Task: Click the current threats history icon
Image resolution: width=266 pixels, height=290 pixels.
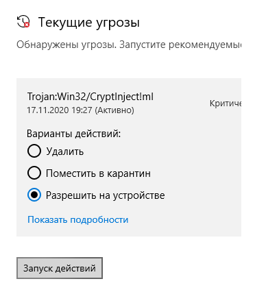Action: click(x=23, y=21)
